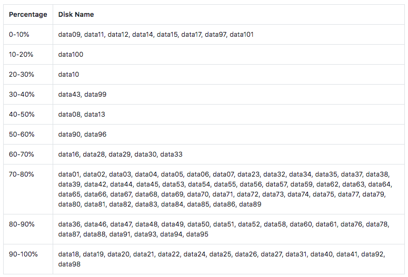This screenshot has width=408, height=277.
Task: Click the data98 disk entry
Action: tap(69, 264)
